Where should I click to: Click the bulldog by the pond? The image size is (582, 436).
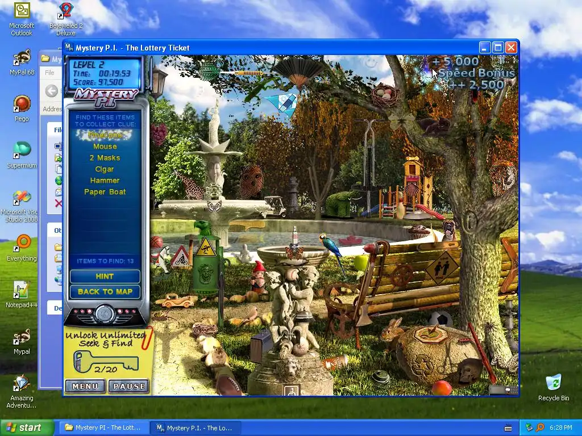tap(449, 230)
